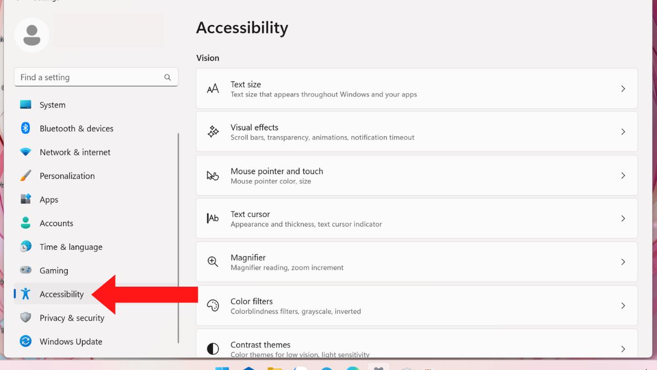
Task: Click the sidebar navigation scrollbar
Action: pos(178,238)
